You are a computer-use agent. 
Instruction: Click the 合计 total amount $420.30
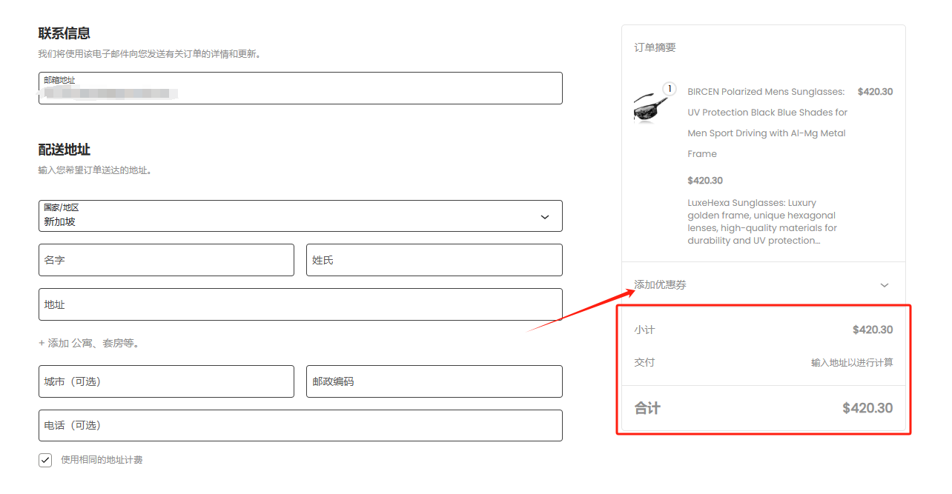(x=867, y=408)
